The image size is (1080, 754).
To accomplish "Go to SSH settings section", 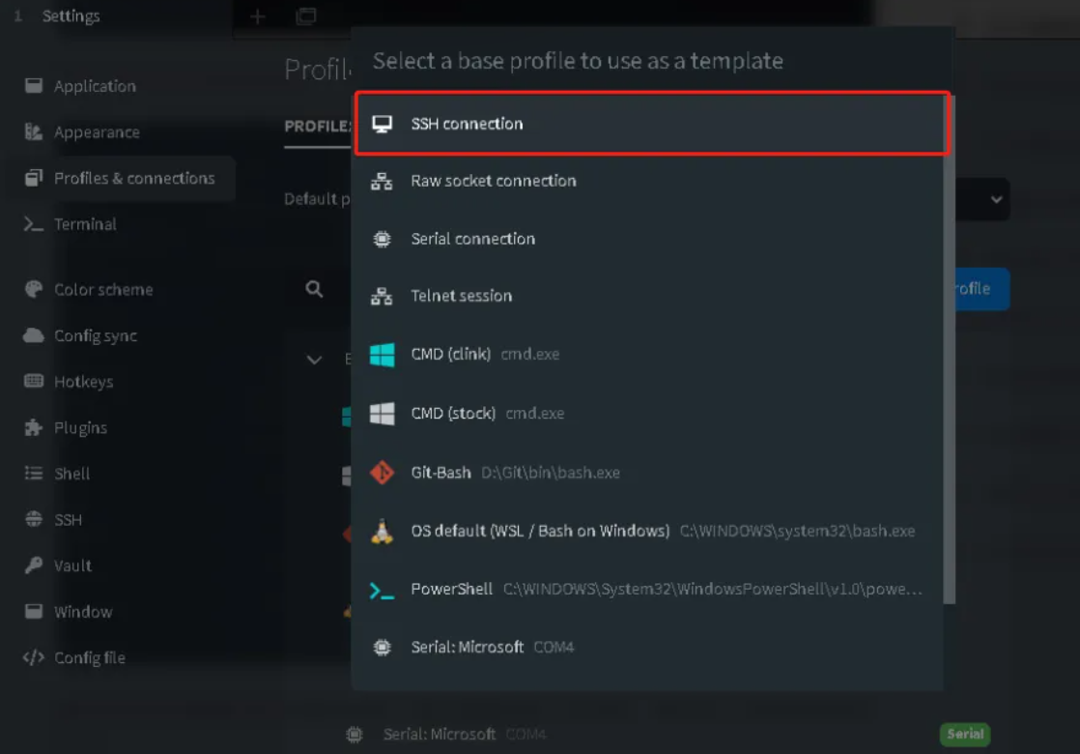I will pos(121,520).
